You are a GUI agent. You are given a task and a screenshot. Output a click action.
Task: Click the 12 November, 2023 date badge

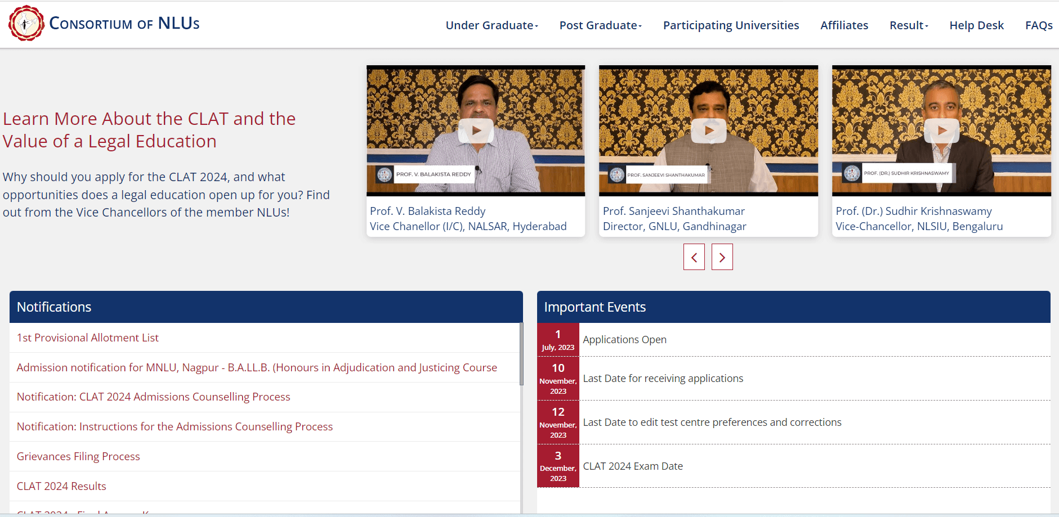coord(558,422)
